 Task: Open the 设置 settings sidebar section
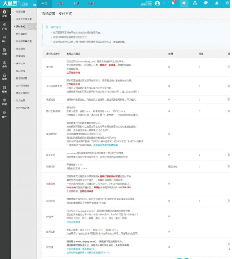coord(4,14)
